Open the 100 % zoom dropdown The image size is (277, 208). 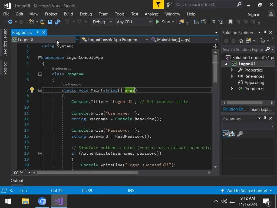[x=29, y=173]
